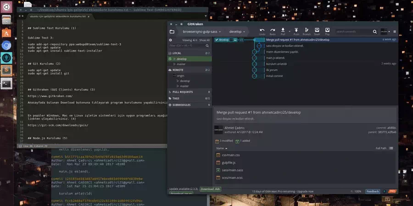Open the Pull options dropdown arrow

pos(290,32)
